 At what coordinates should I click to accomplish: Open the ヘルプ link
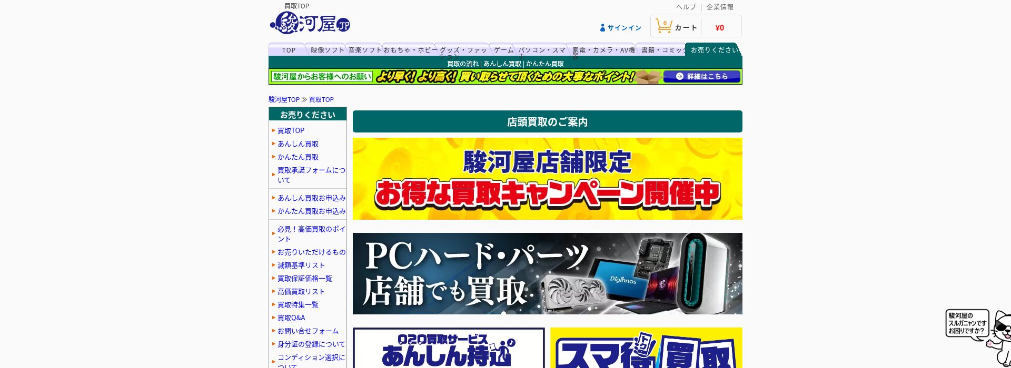tap(686, 7)
